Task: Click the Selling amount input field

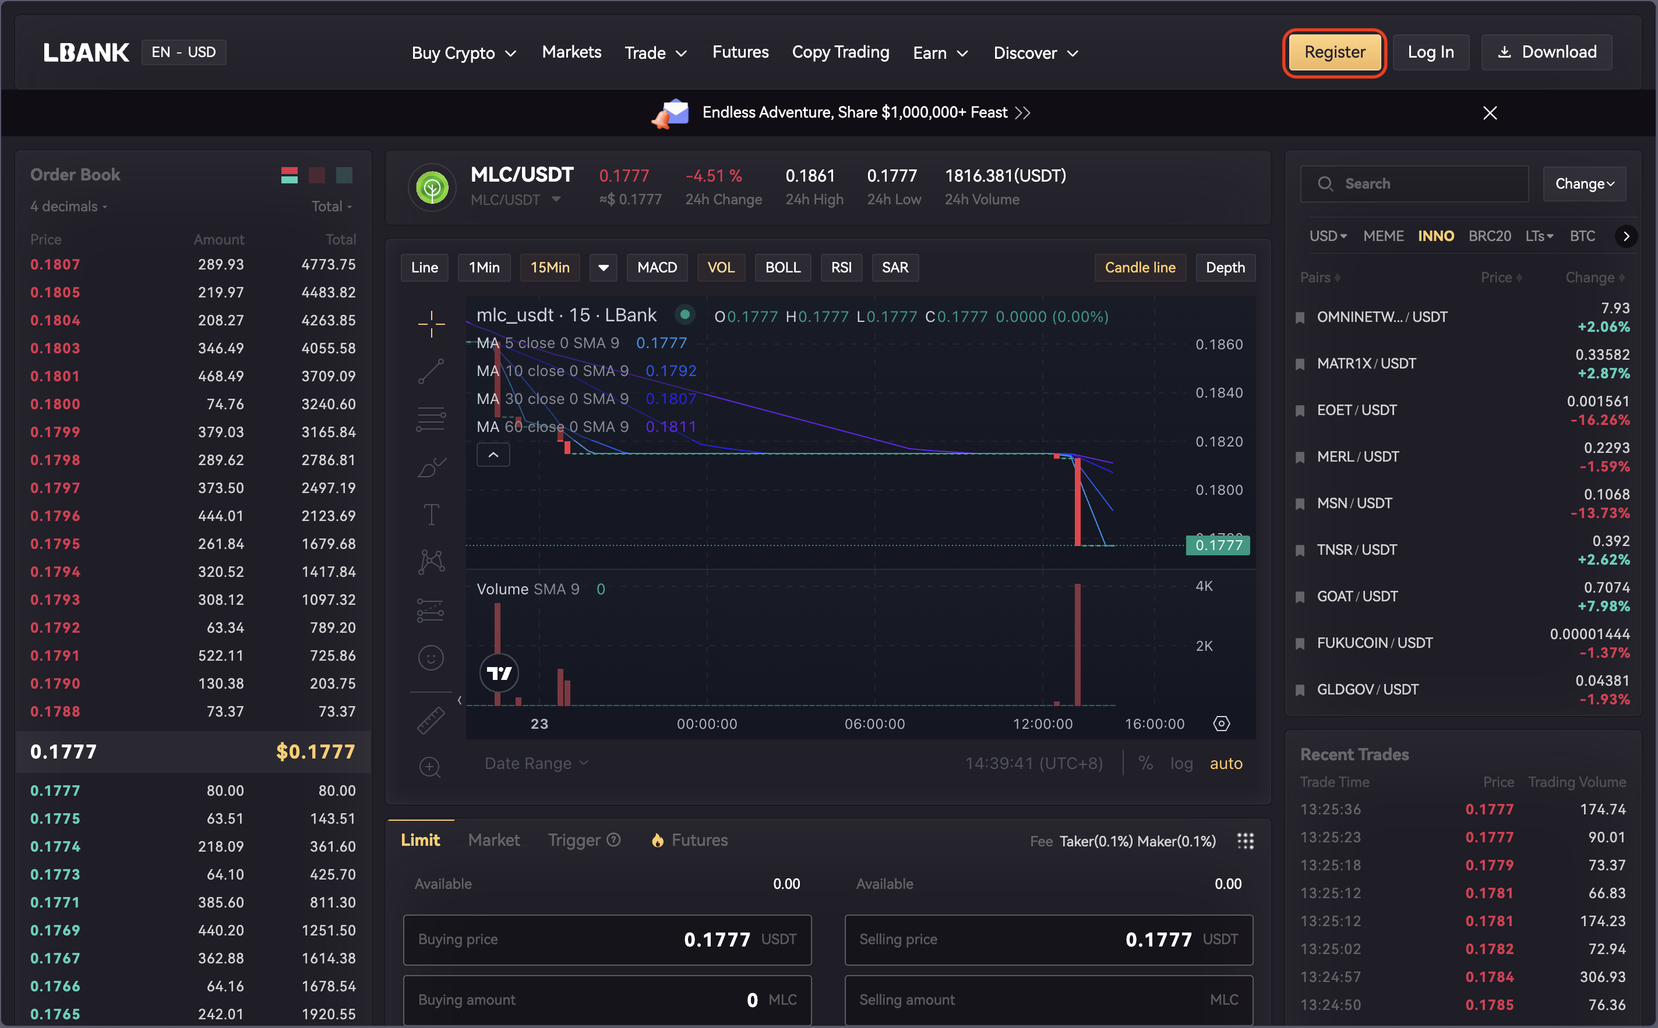Action: pyautogui.click(x=1049, y=1000)
